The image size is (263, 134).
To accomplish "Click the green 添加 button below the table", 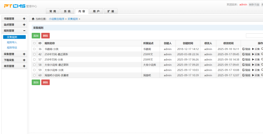I will pos(36,82).
